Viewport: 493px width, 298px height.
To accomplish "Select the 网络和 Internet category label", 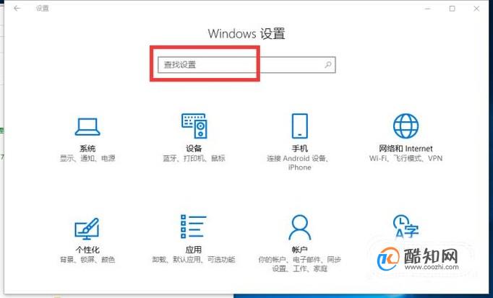I will coord(406,149).
